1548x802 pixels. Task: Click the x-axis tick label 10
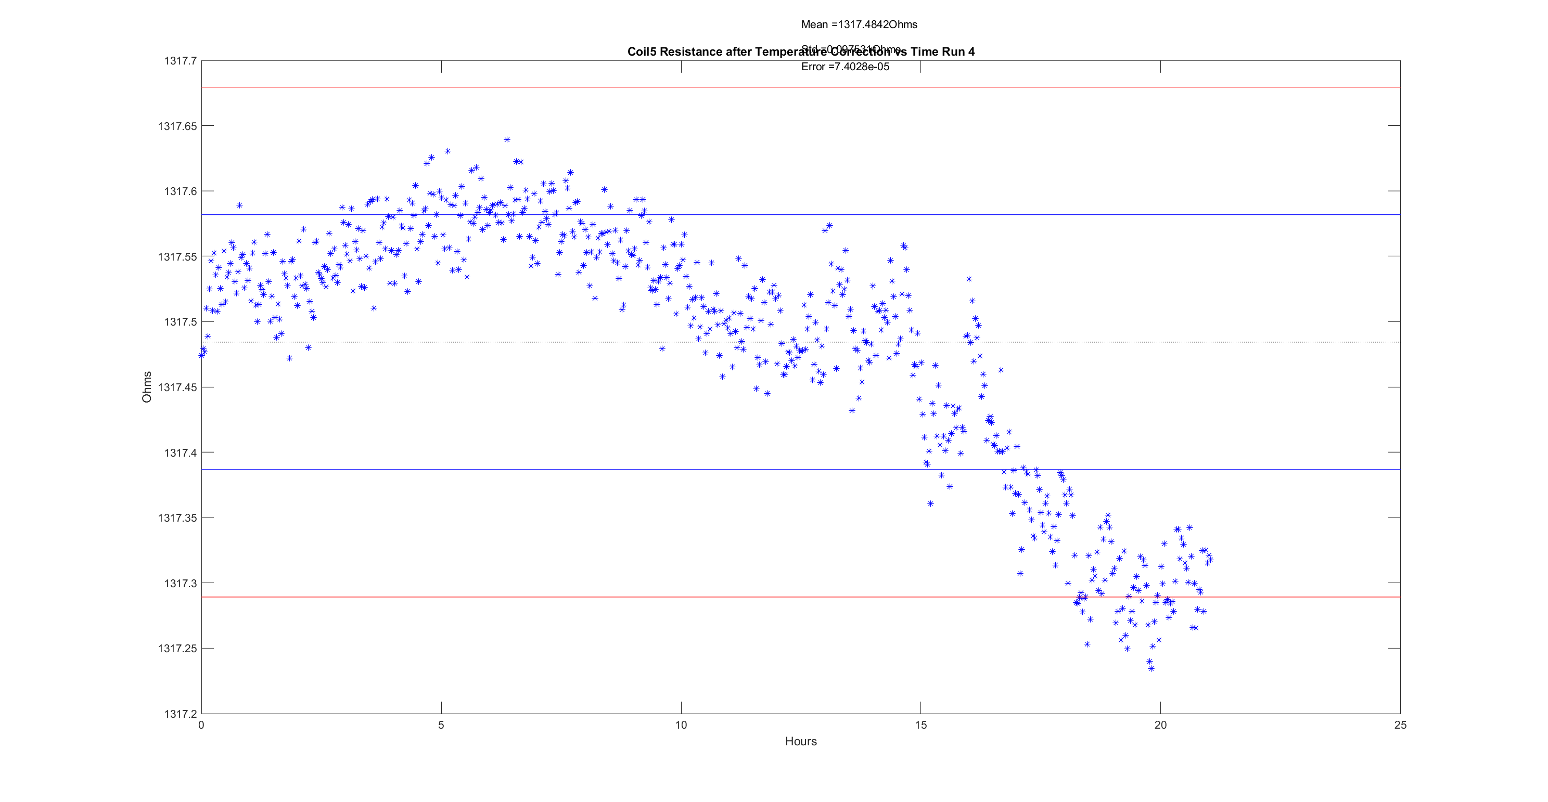click(681, 725)
